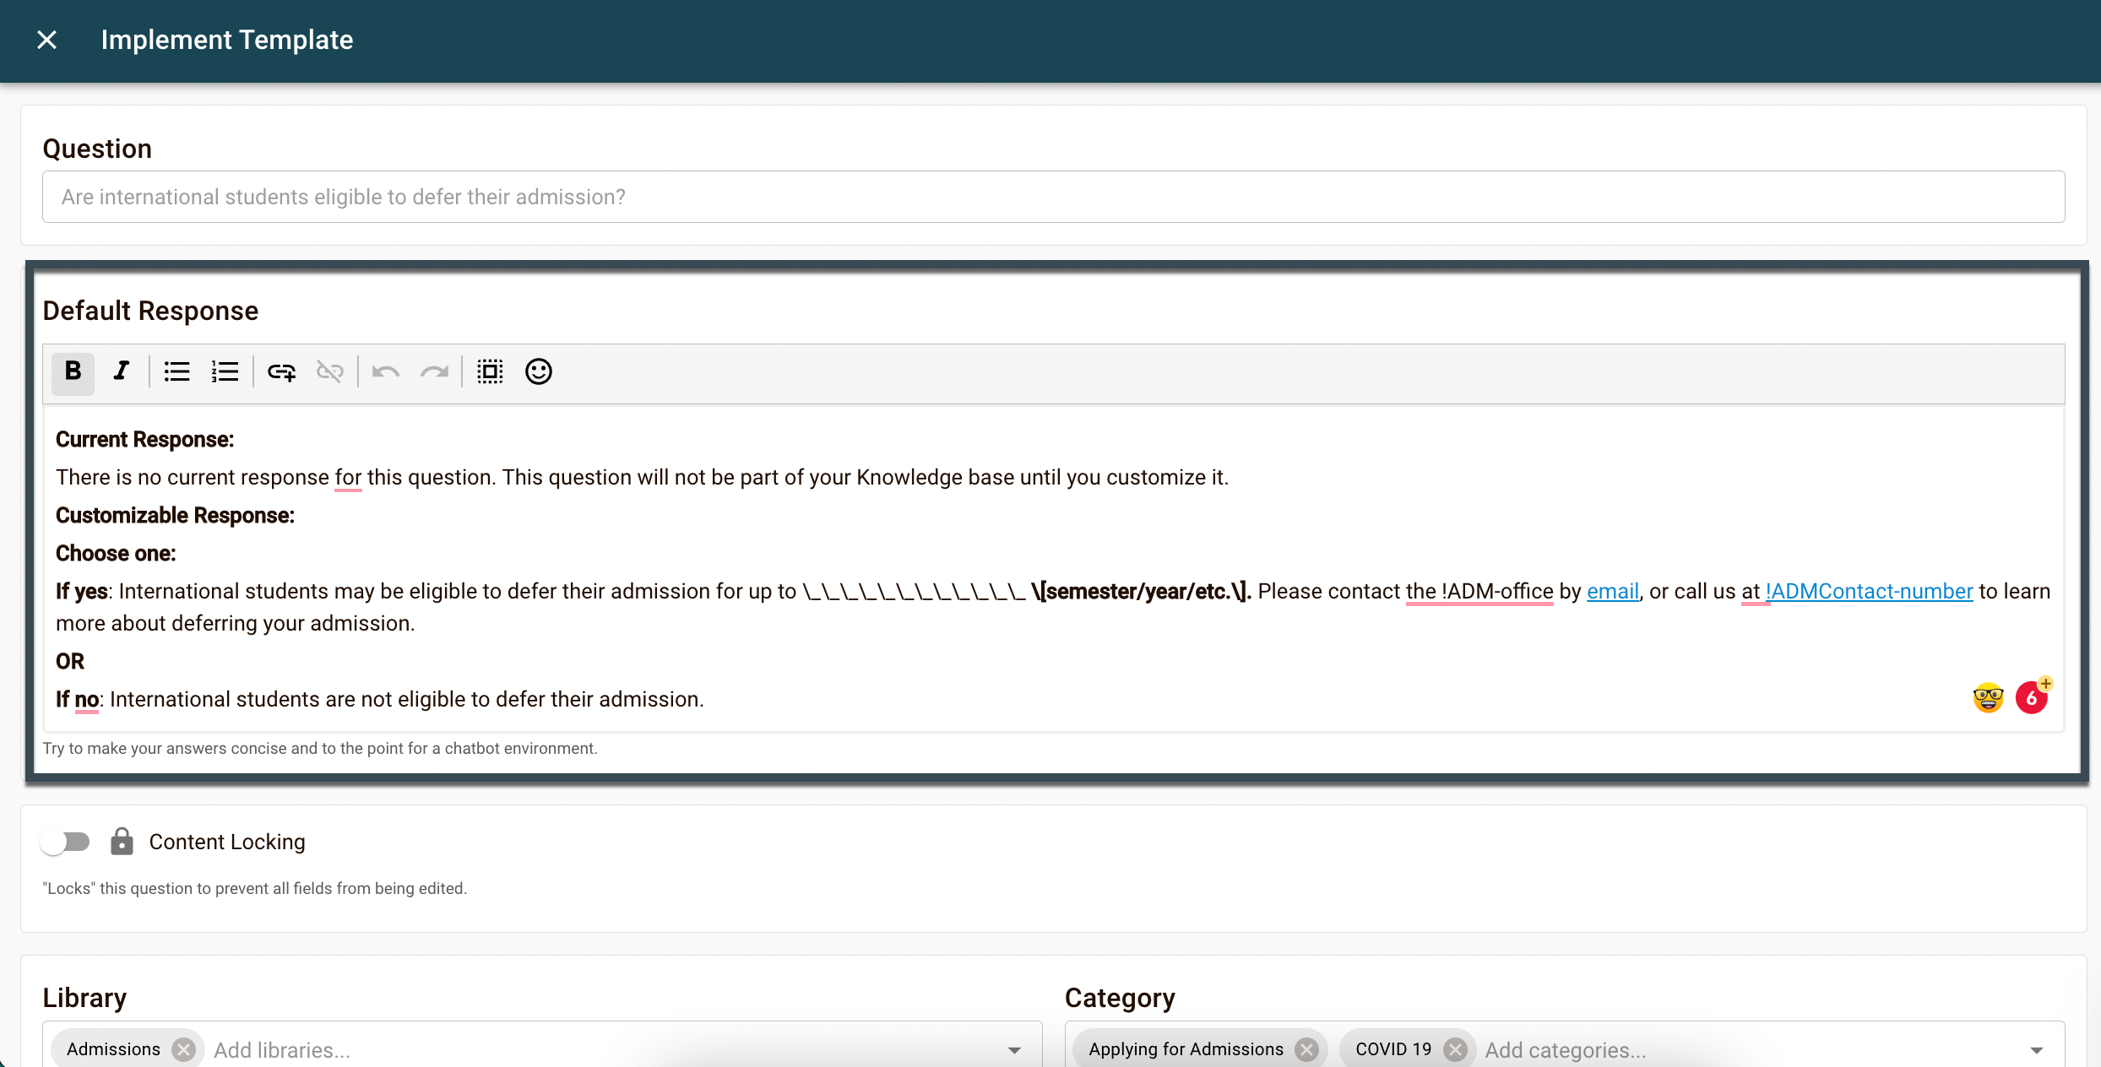Click the remove link icon
The image size is (2101, 1067).
coord(329,371)
